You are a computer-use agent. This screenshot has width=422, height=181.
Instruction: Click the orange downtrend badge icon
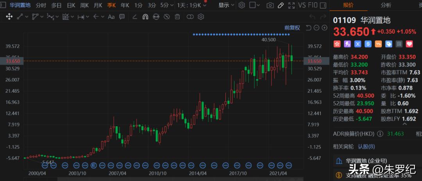(x=378, y=44)
